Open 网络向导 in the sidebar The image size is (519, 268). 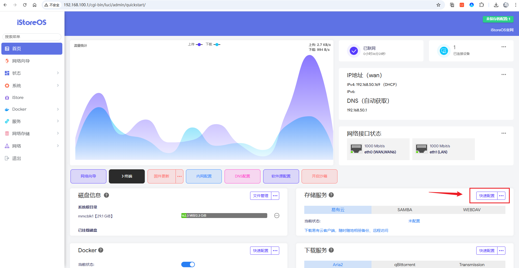pyautogui.click(x=32, y=61)
